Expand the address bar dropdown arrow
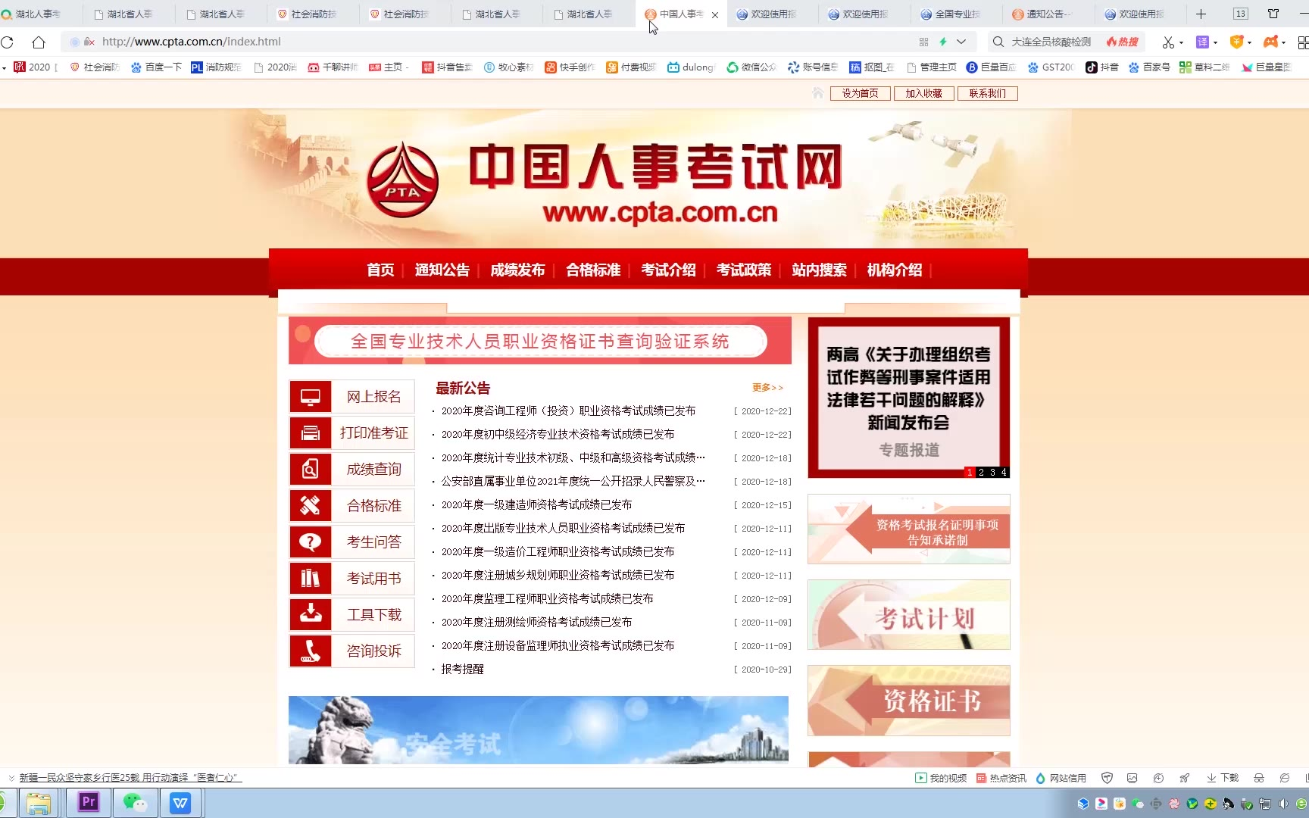The width and height of the screenshot is (1309, 818). tap(961, 42)
